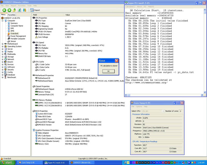Open Calculate(C) menu in Super PI
This screenshot has width=207, height=165.
(x=130, y=7)
